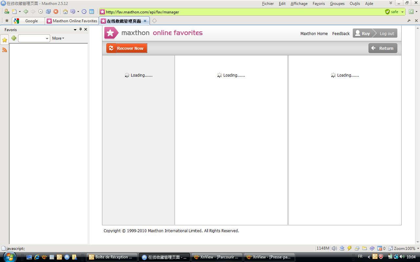Open the XnView [Parcourir] taskbar window
Viewport: 420px width, 262px height.
tap(217, 257)
